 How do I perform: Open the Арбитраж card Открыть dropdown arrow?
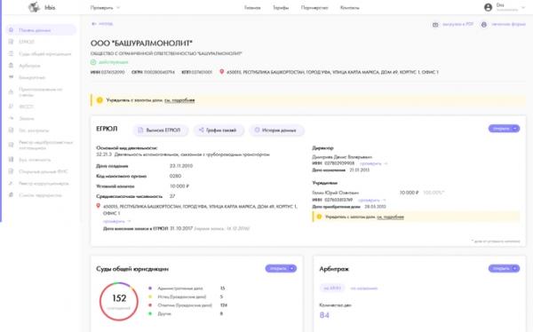pos(515,268)
